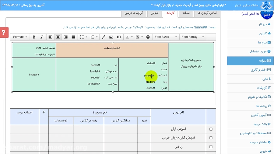Click سامانه مدارس مدیار header logo
Screen dimensions: 274x154
(x=266, y=5)
